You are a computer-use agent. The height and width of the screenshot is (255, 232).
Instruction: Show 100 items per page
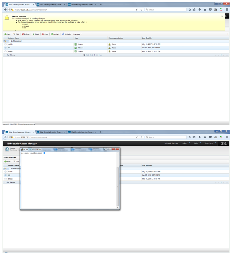click(97, 55)
